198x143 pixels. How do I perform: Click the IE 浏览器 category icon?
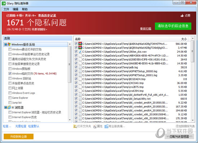click(9, 107)
